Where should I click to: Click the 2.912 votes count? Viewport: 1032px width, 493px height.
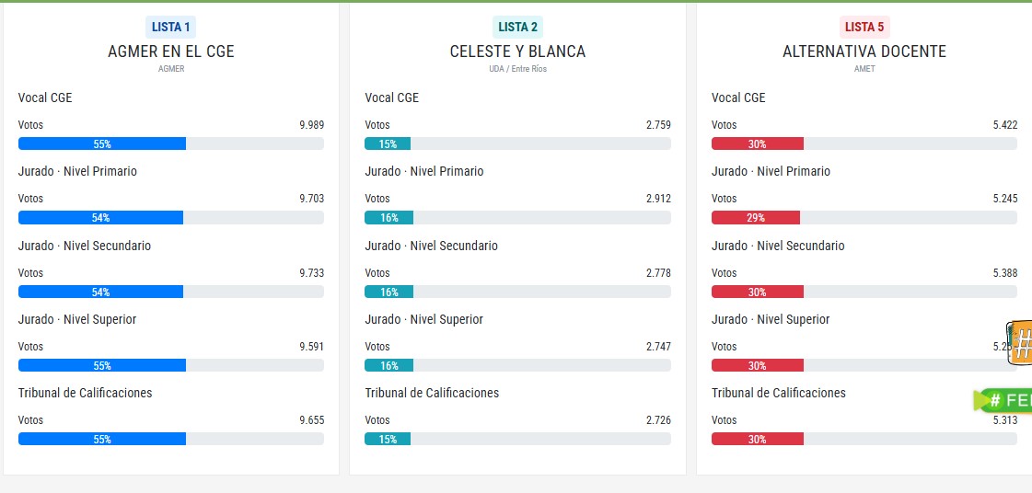click(658, 199)
